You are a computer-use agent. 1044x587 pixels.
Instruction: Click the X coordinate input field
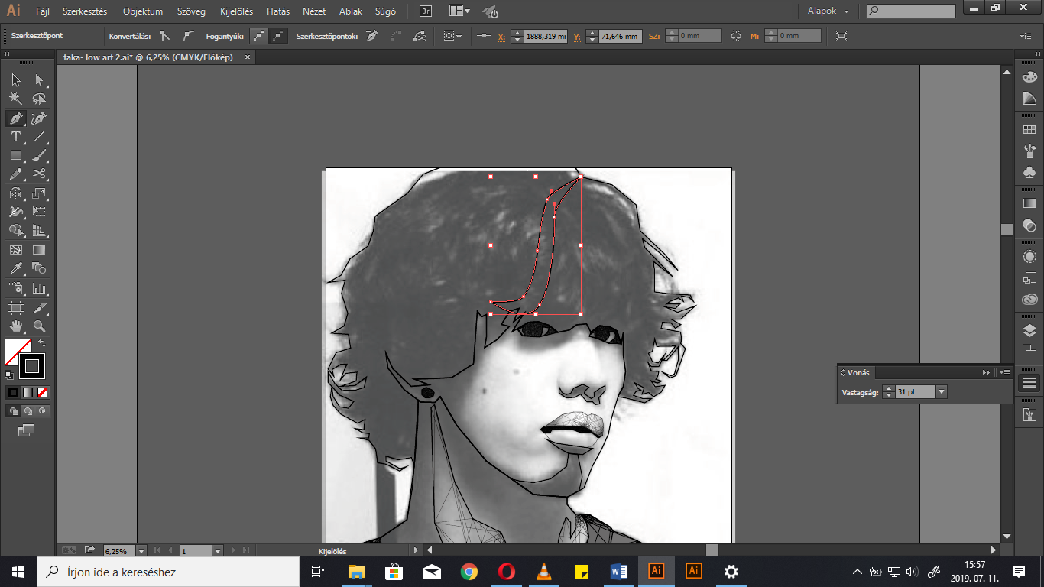pyautogui.click(x=546, y=36)
